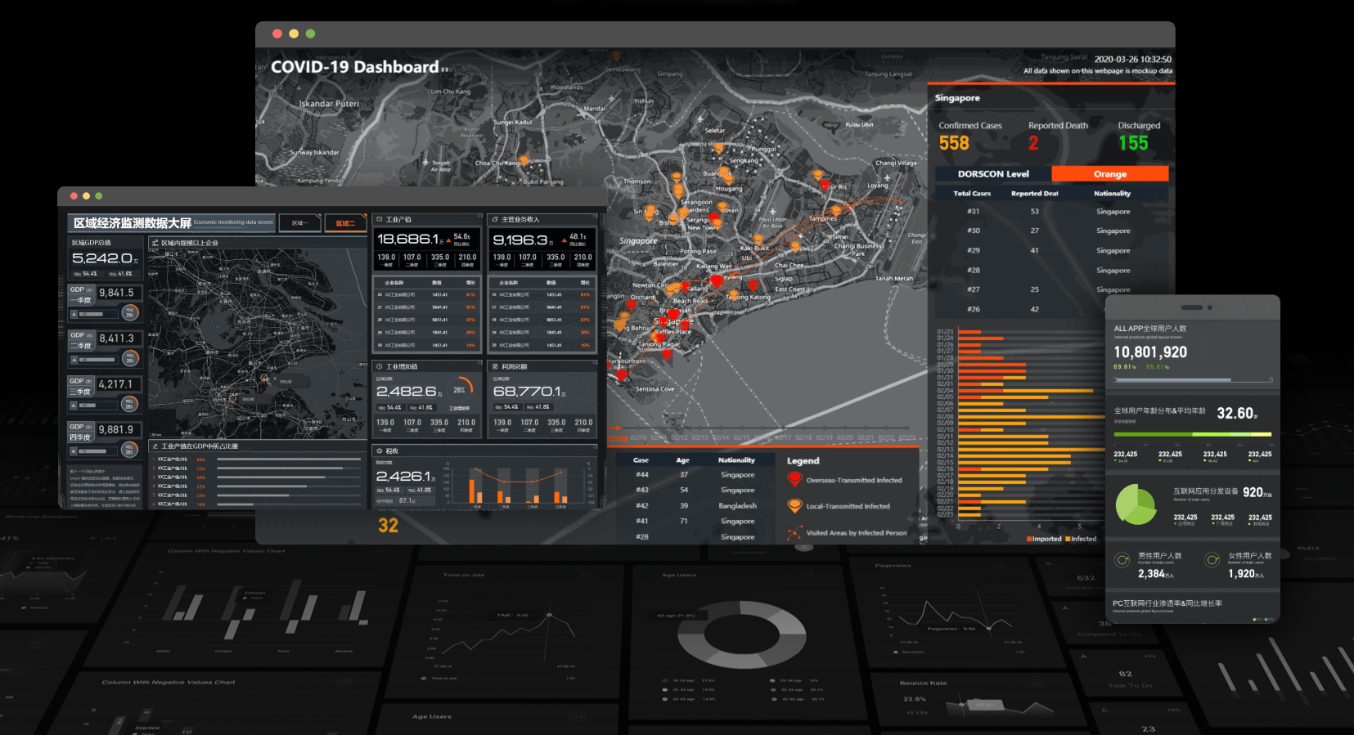
Task: Click the orange map marker at Punggol
Action: (718, 148)
